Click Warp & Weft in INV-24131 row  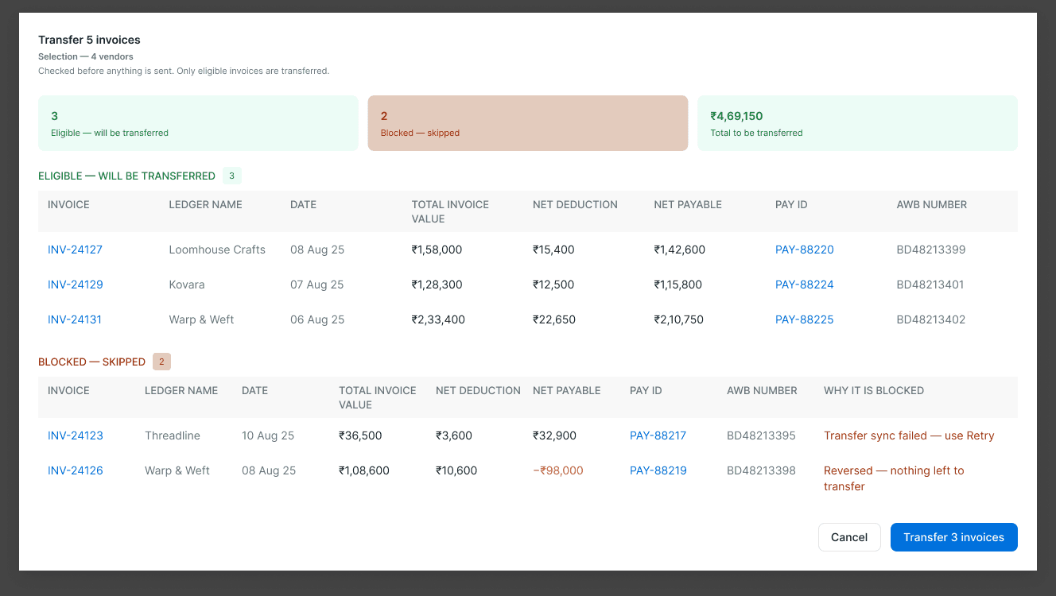tap(201, 319)
